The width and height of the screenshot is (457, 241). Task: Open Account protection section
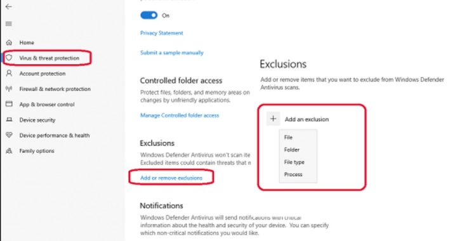(43, 74)
